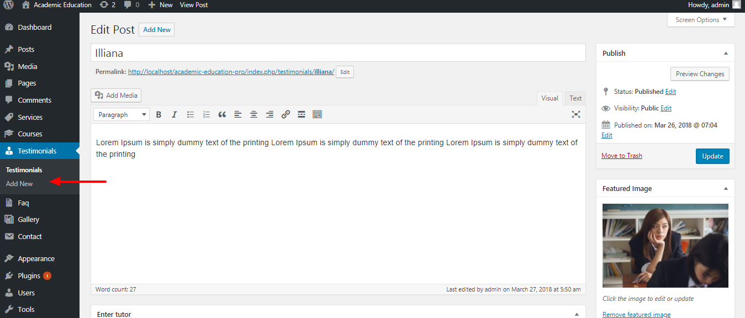
Task: Open the Academic Education site home link
Action: pos(57,5)
